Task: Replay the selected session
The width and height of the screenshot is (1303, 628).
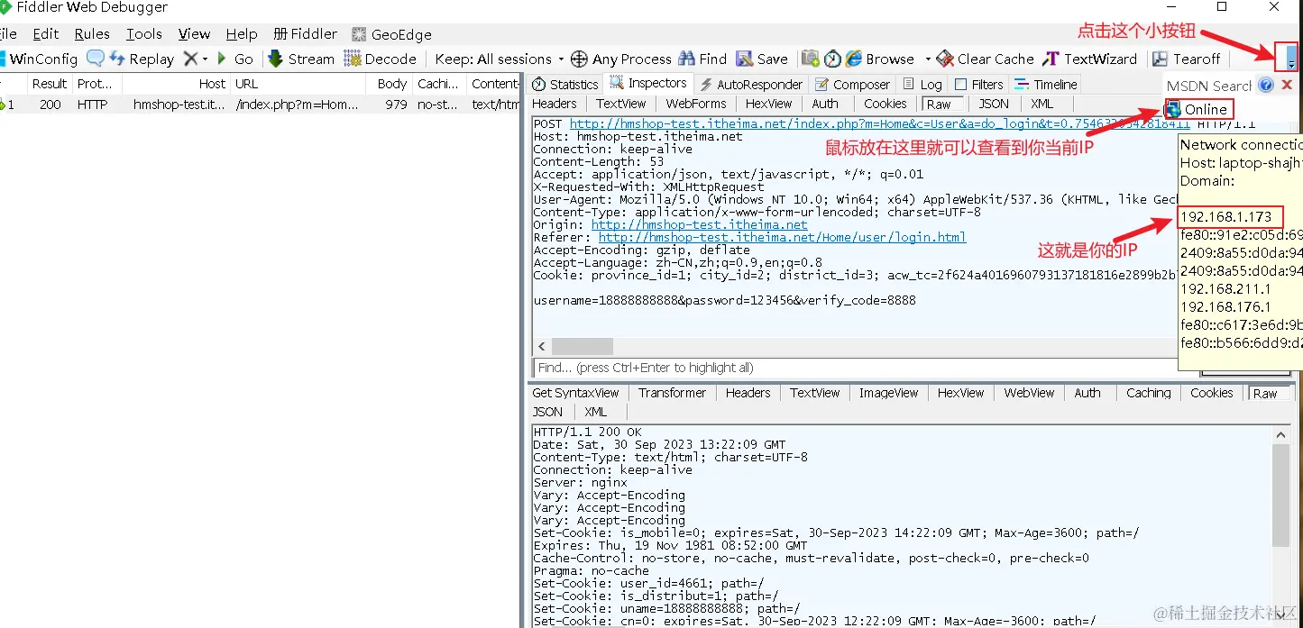Action: point(142,59)
